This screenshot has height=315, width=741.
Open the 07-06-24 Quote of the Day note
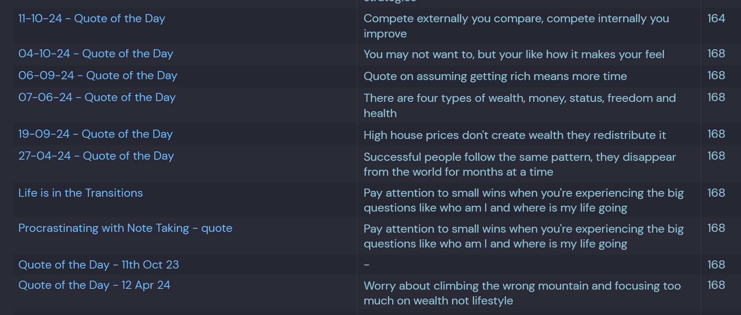[97, 98]
